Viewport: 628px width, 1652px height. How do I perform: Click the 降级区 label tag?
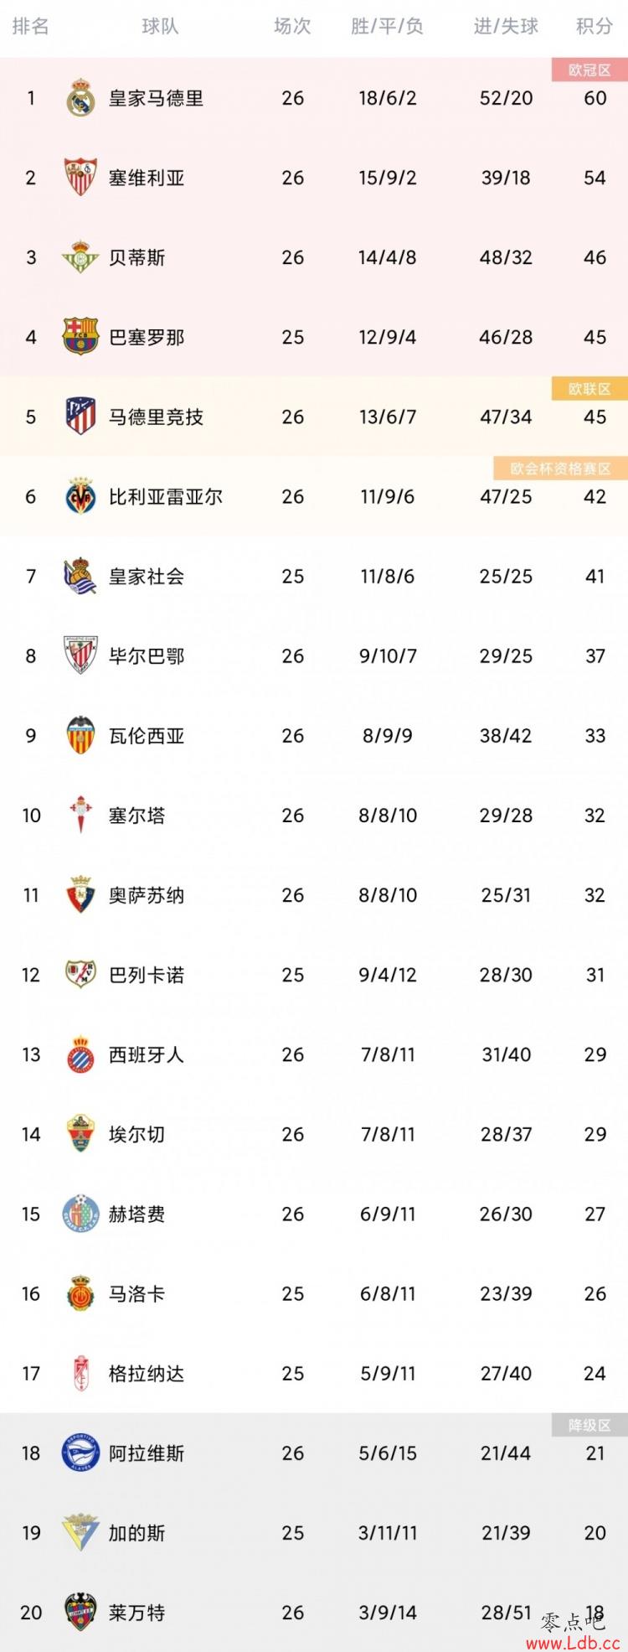589,1425
